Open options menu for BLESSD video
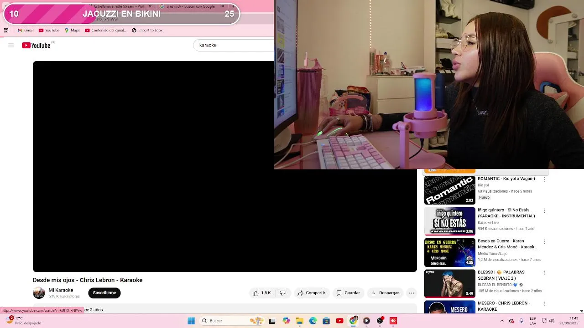 [x=544, y=273]
